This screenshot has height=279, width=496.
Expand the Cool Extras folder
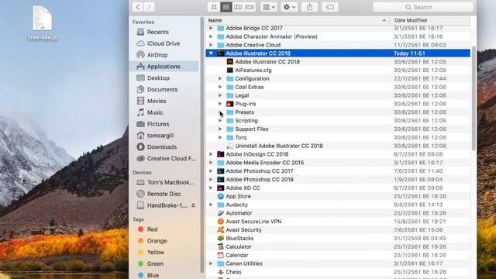[220, 87]
